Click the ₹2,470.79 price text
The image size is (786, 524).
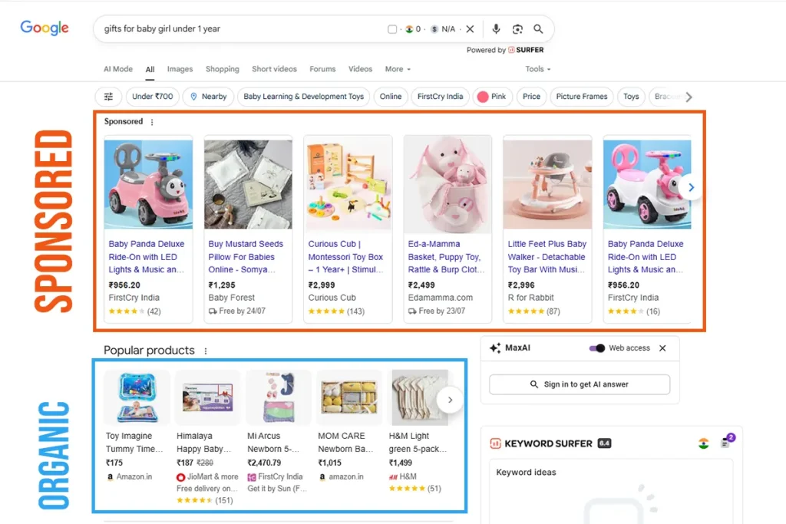[264, 463]
